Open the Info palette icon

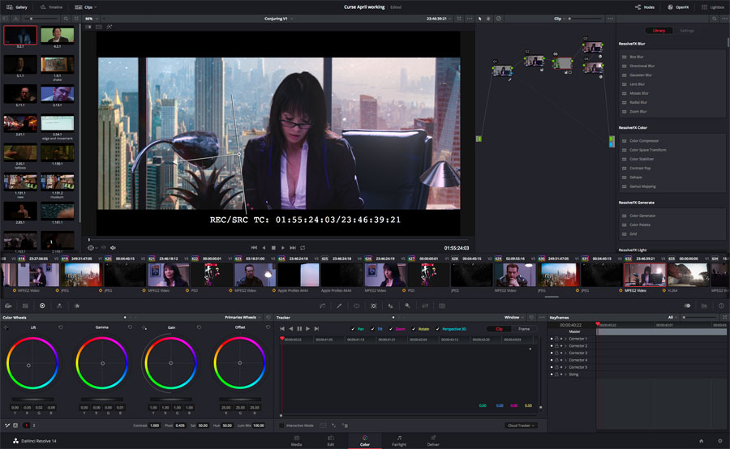(x=721, y=306)
